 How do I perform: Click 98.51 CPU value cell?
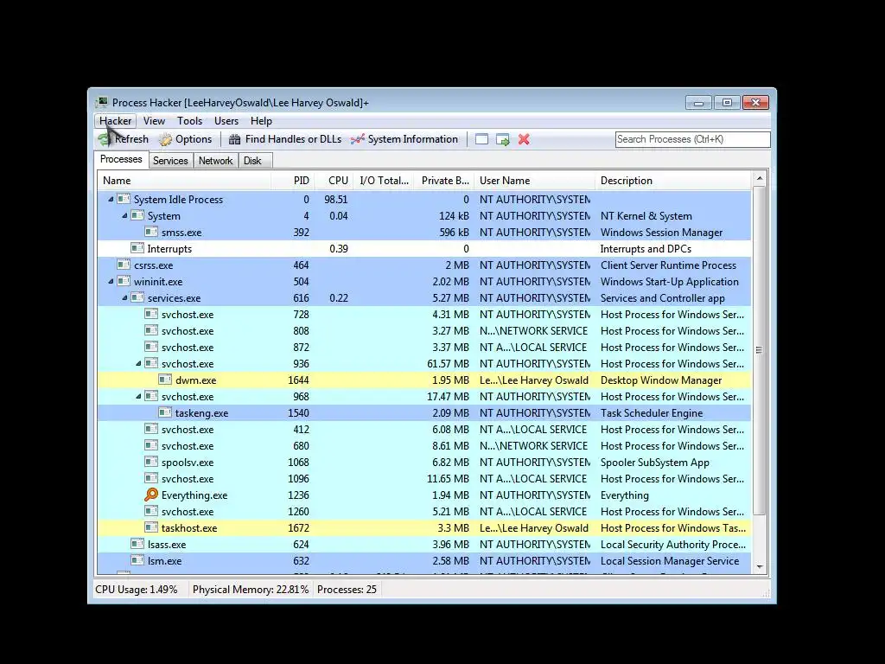click(336, 200)
